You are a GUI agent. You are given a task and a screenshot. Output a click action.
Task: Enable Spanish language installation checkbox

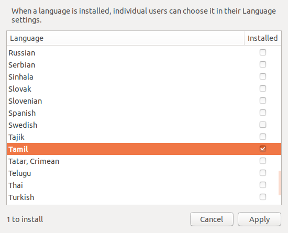click(x=263, y=113)
